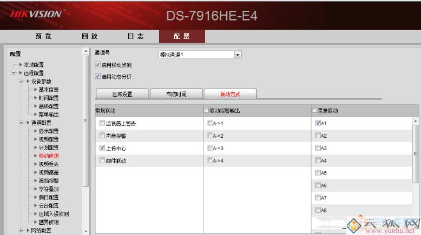The height and width of the screenshot is (235, 421).
Task: Enable 声音报警 checkbox
Action: 102,135
